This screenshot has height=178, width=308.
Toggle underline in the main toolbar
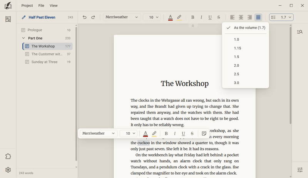tap(210, 17)
